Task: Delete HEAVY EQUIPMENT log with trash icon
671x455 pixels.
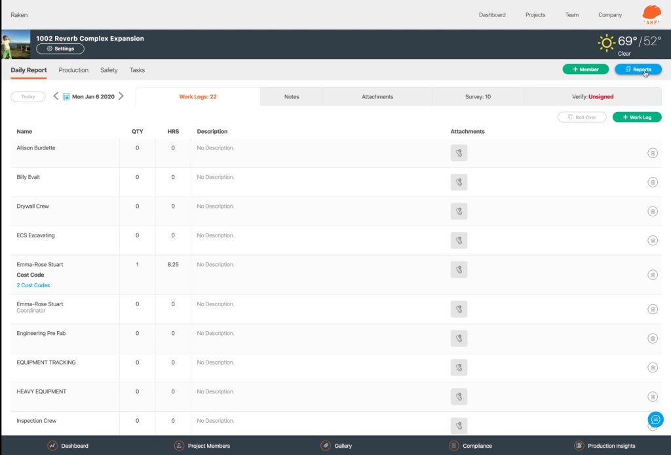Action: coord(652,397)
